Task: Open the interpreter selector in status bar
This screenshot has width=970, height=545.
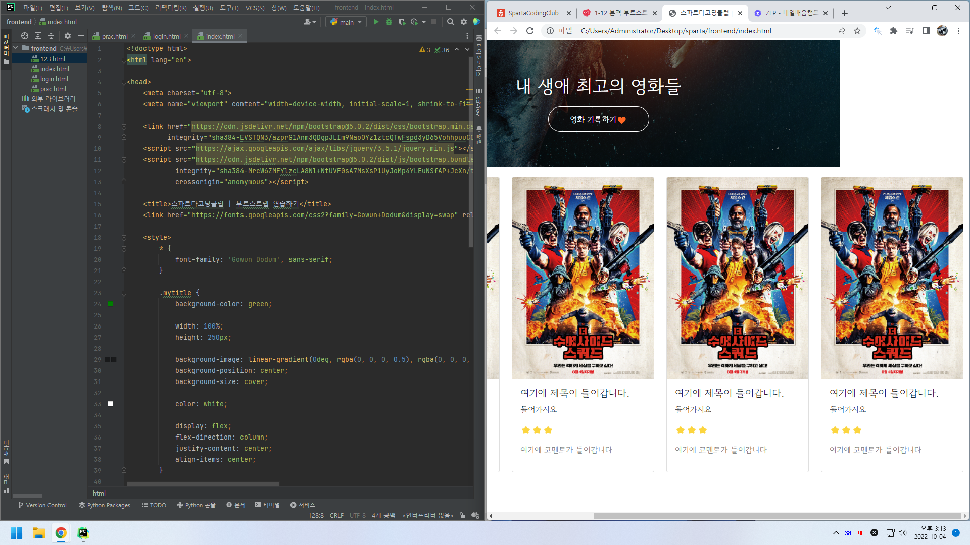Action: 428,515
